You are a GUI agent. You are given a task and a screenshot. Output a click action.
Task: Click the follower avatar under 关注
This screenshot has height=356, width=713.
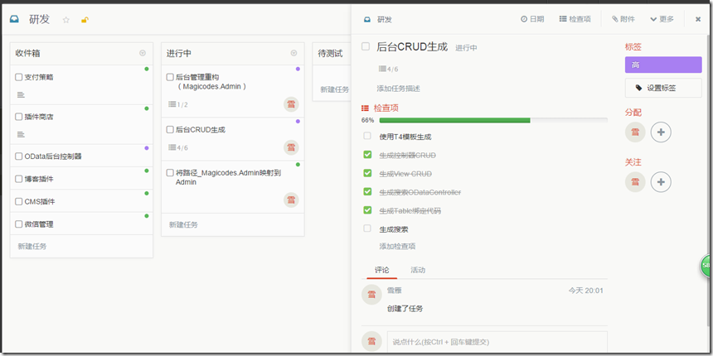(635, 182)
